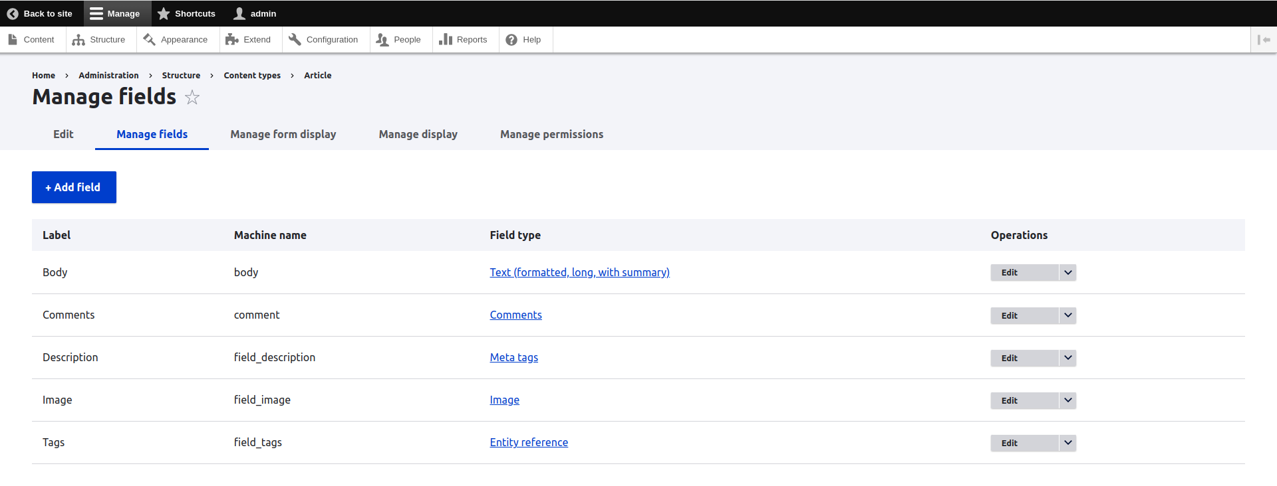This screenshot has width=1277, height=486.
Task: Click the Help question mark icon
Action: 511,40
